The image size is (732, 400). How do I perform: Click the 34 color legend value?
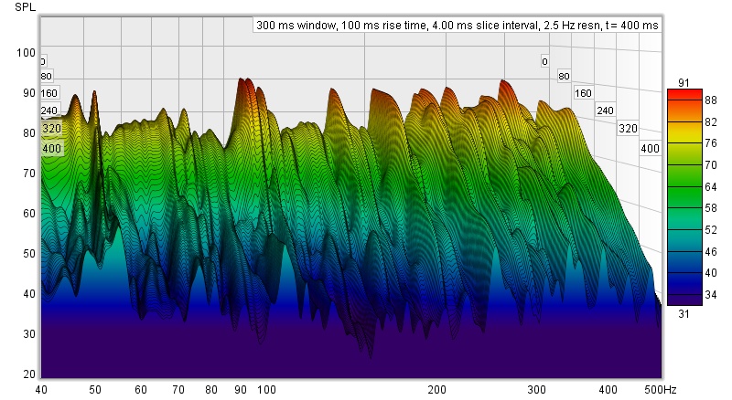(711, 295)
